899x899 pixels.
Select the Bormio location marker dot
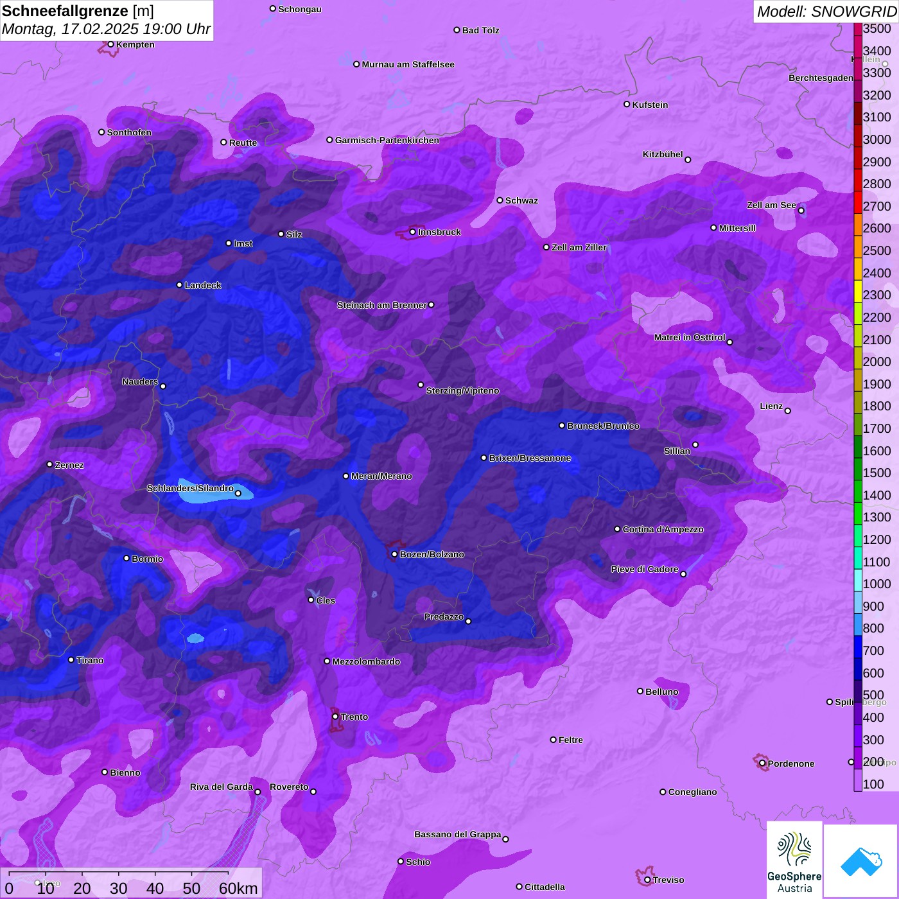[x=127, y=558]
